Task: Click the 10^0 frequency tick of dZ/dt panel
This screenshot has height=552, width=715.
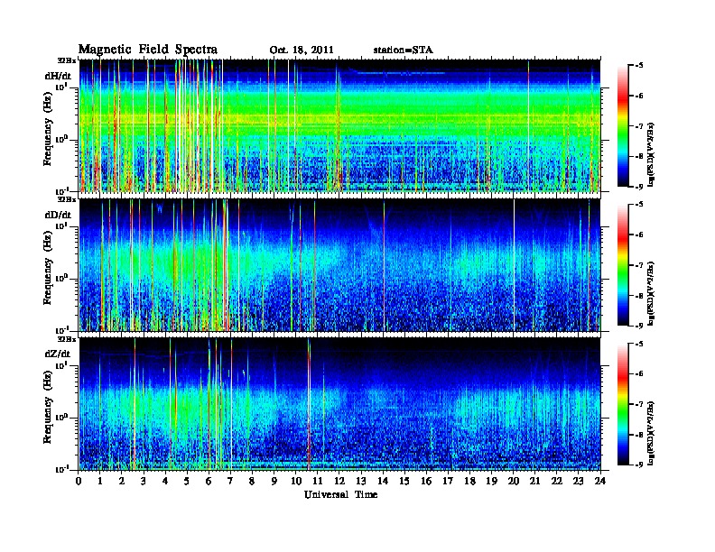Action: (x=61, y=417)
